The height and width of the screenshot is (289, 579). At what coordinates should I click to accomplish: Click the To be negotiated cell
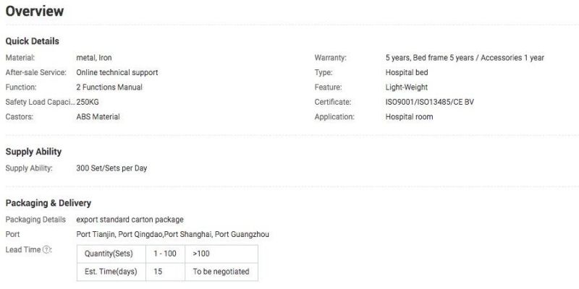(221, 272)
